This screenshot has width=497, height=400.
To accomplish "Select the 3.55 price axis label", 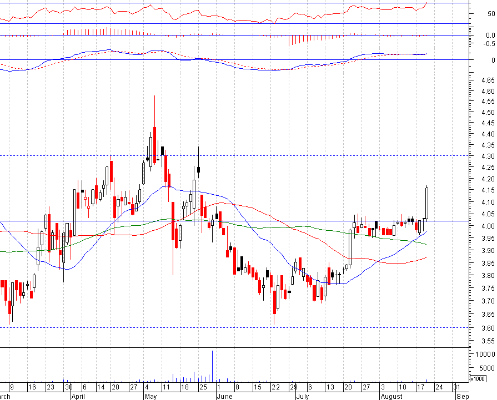I will 488,341.
